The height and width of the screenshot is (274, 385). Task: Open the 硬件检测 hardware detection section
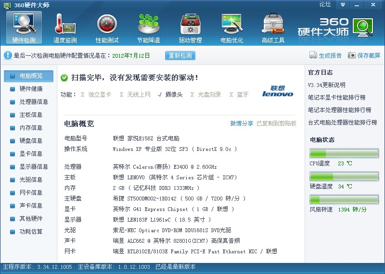pyautogui.click(x=24, y=27)
